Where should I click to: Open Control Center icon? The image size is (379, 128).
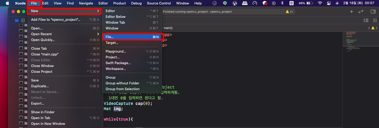click(x=329, y=3)
